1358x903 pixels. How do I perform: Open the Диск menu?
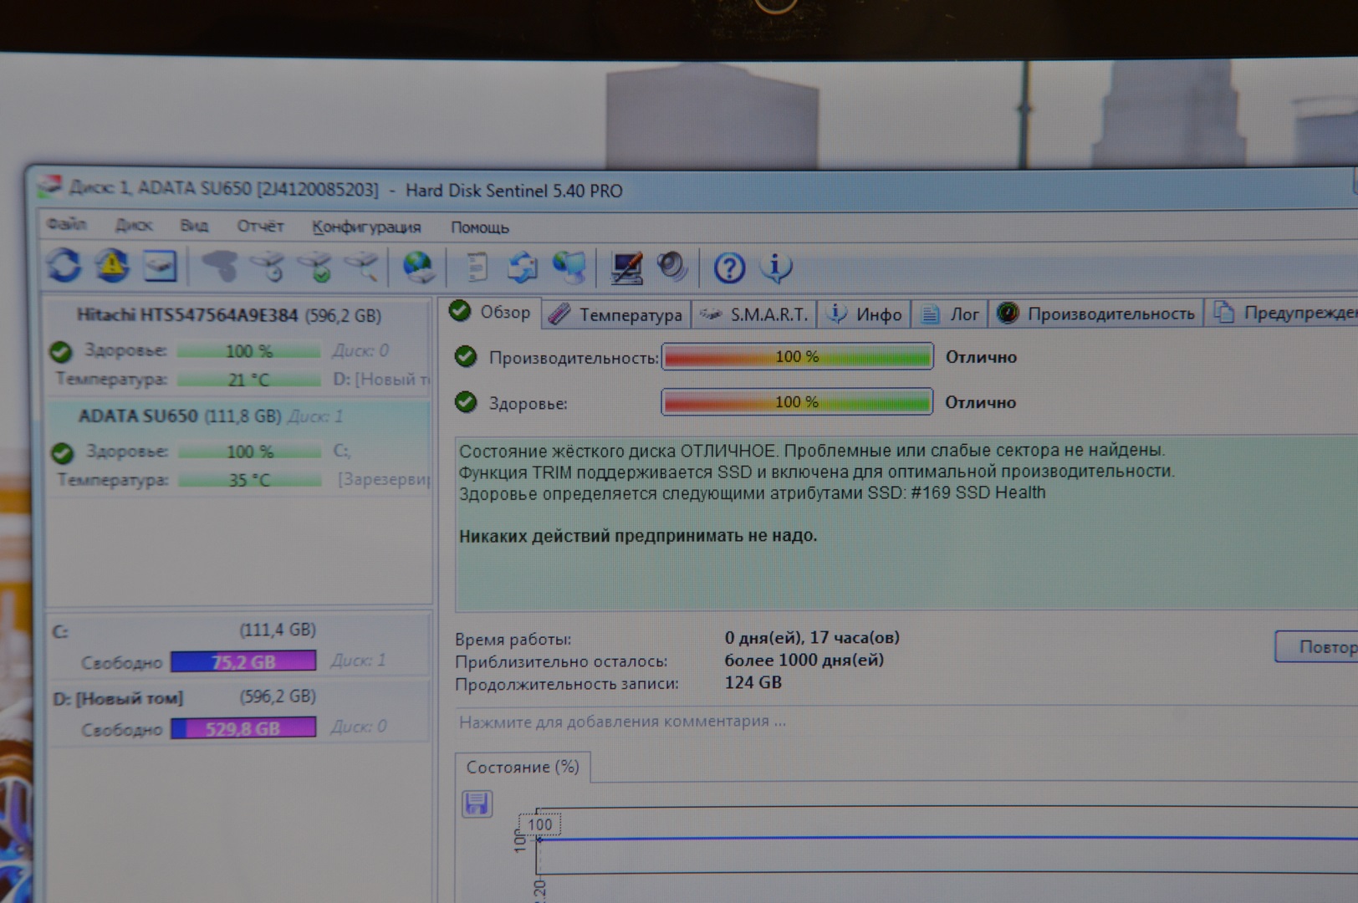point(134,225)
